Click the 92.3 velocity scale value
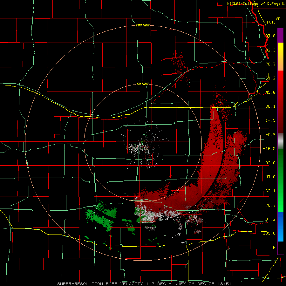 tap(270, 50)
